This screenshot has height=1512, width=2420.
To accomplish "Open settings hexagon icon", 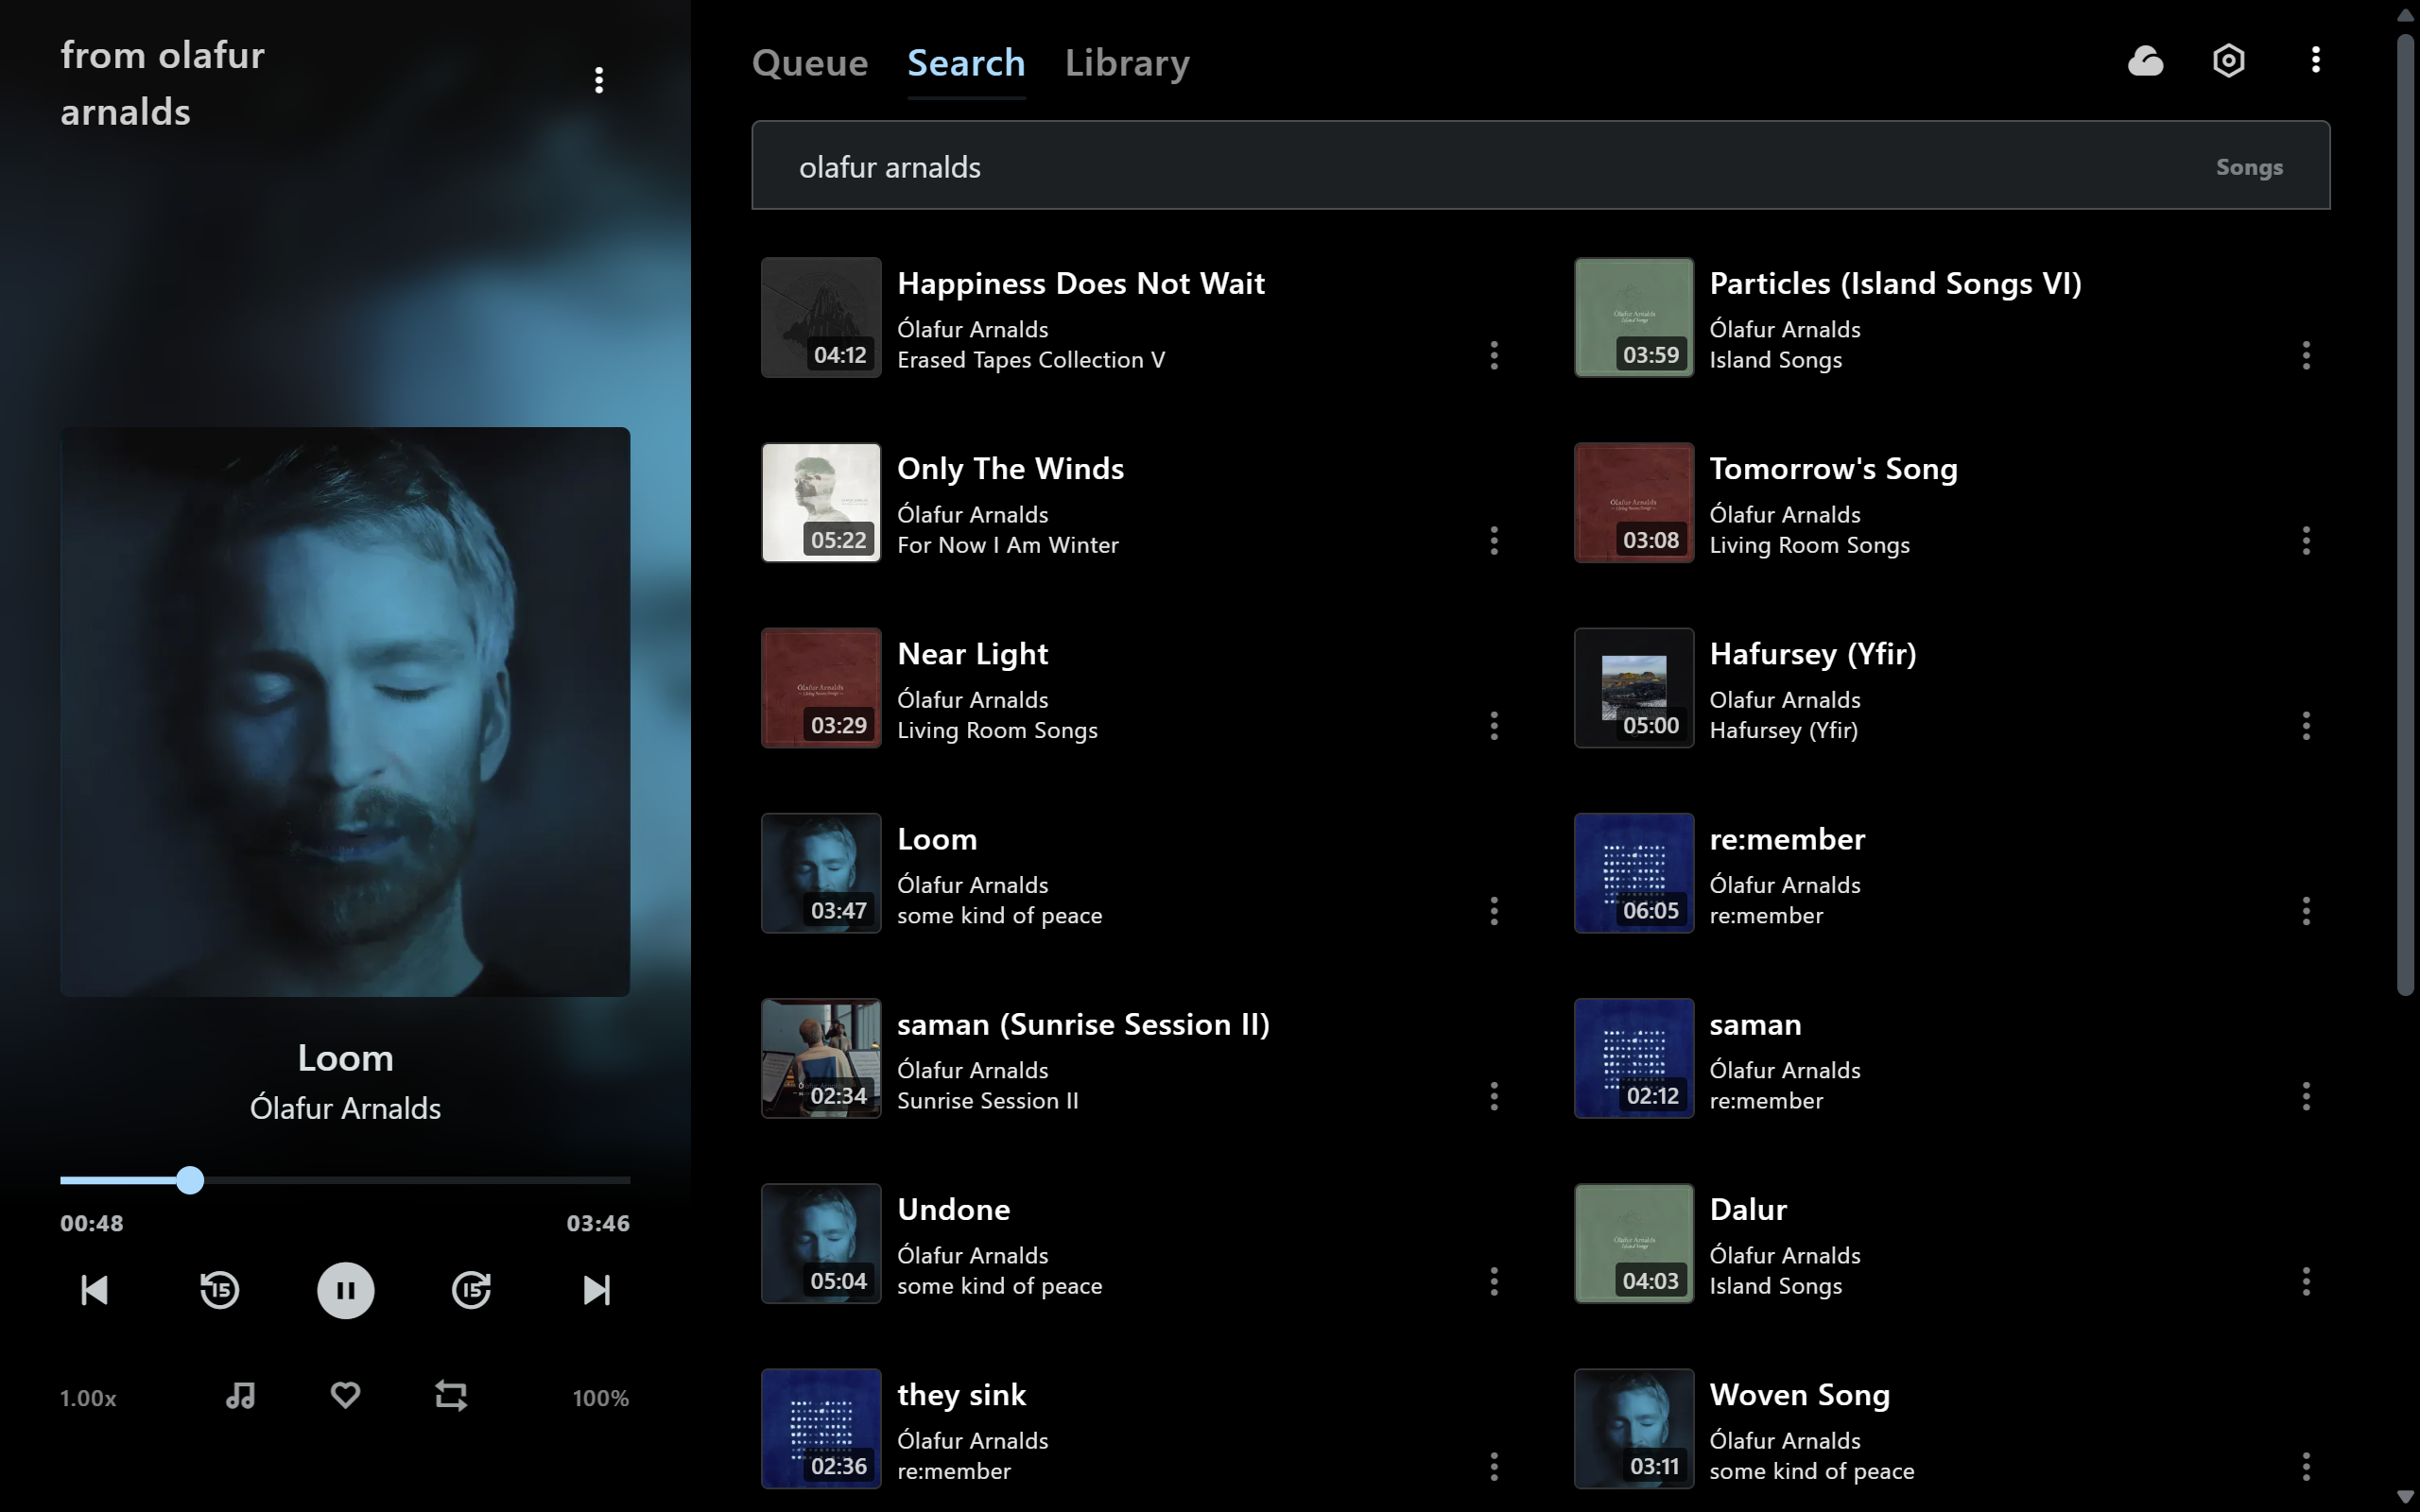I will tap(2229, 60).
